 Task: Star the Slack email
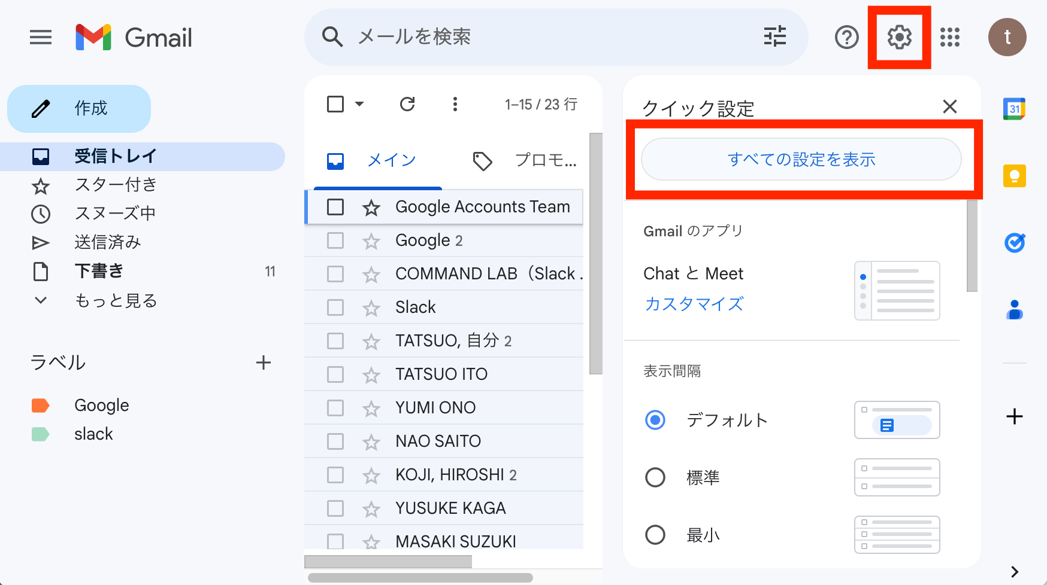(x=371, y=308)
